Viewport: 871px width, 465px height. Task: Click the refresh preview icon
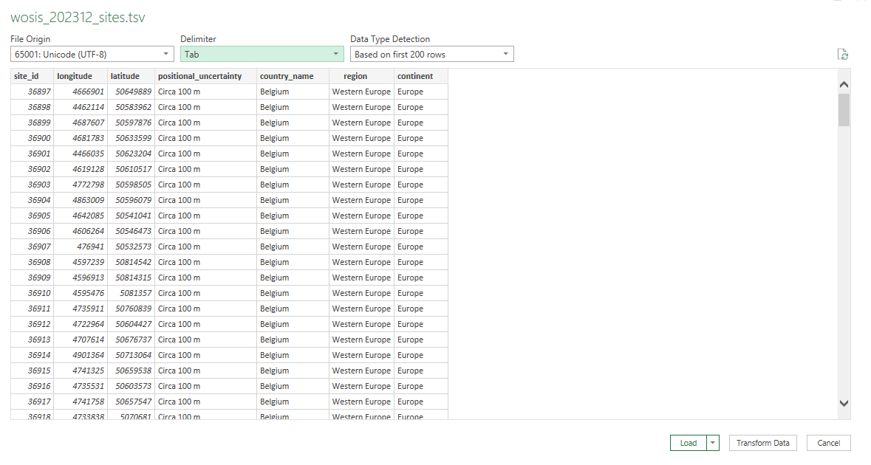tap(843, 54)
